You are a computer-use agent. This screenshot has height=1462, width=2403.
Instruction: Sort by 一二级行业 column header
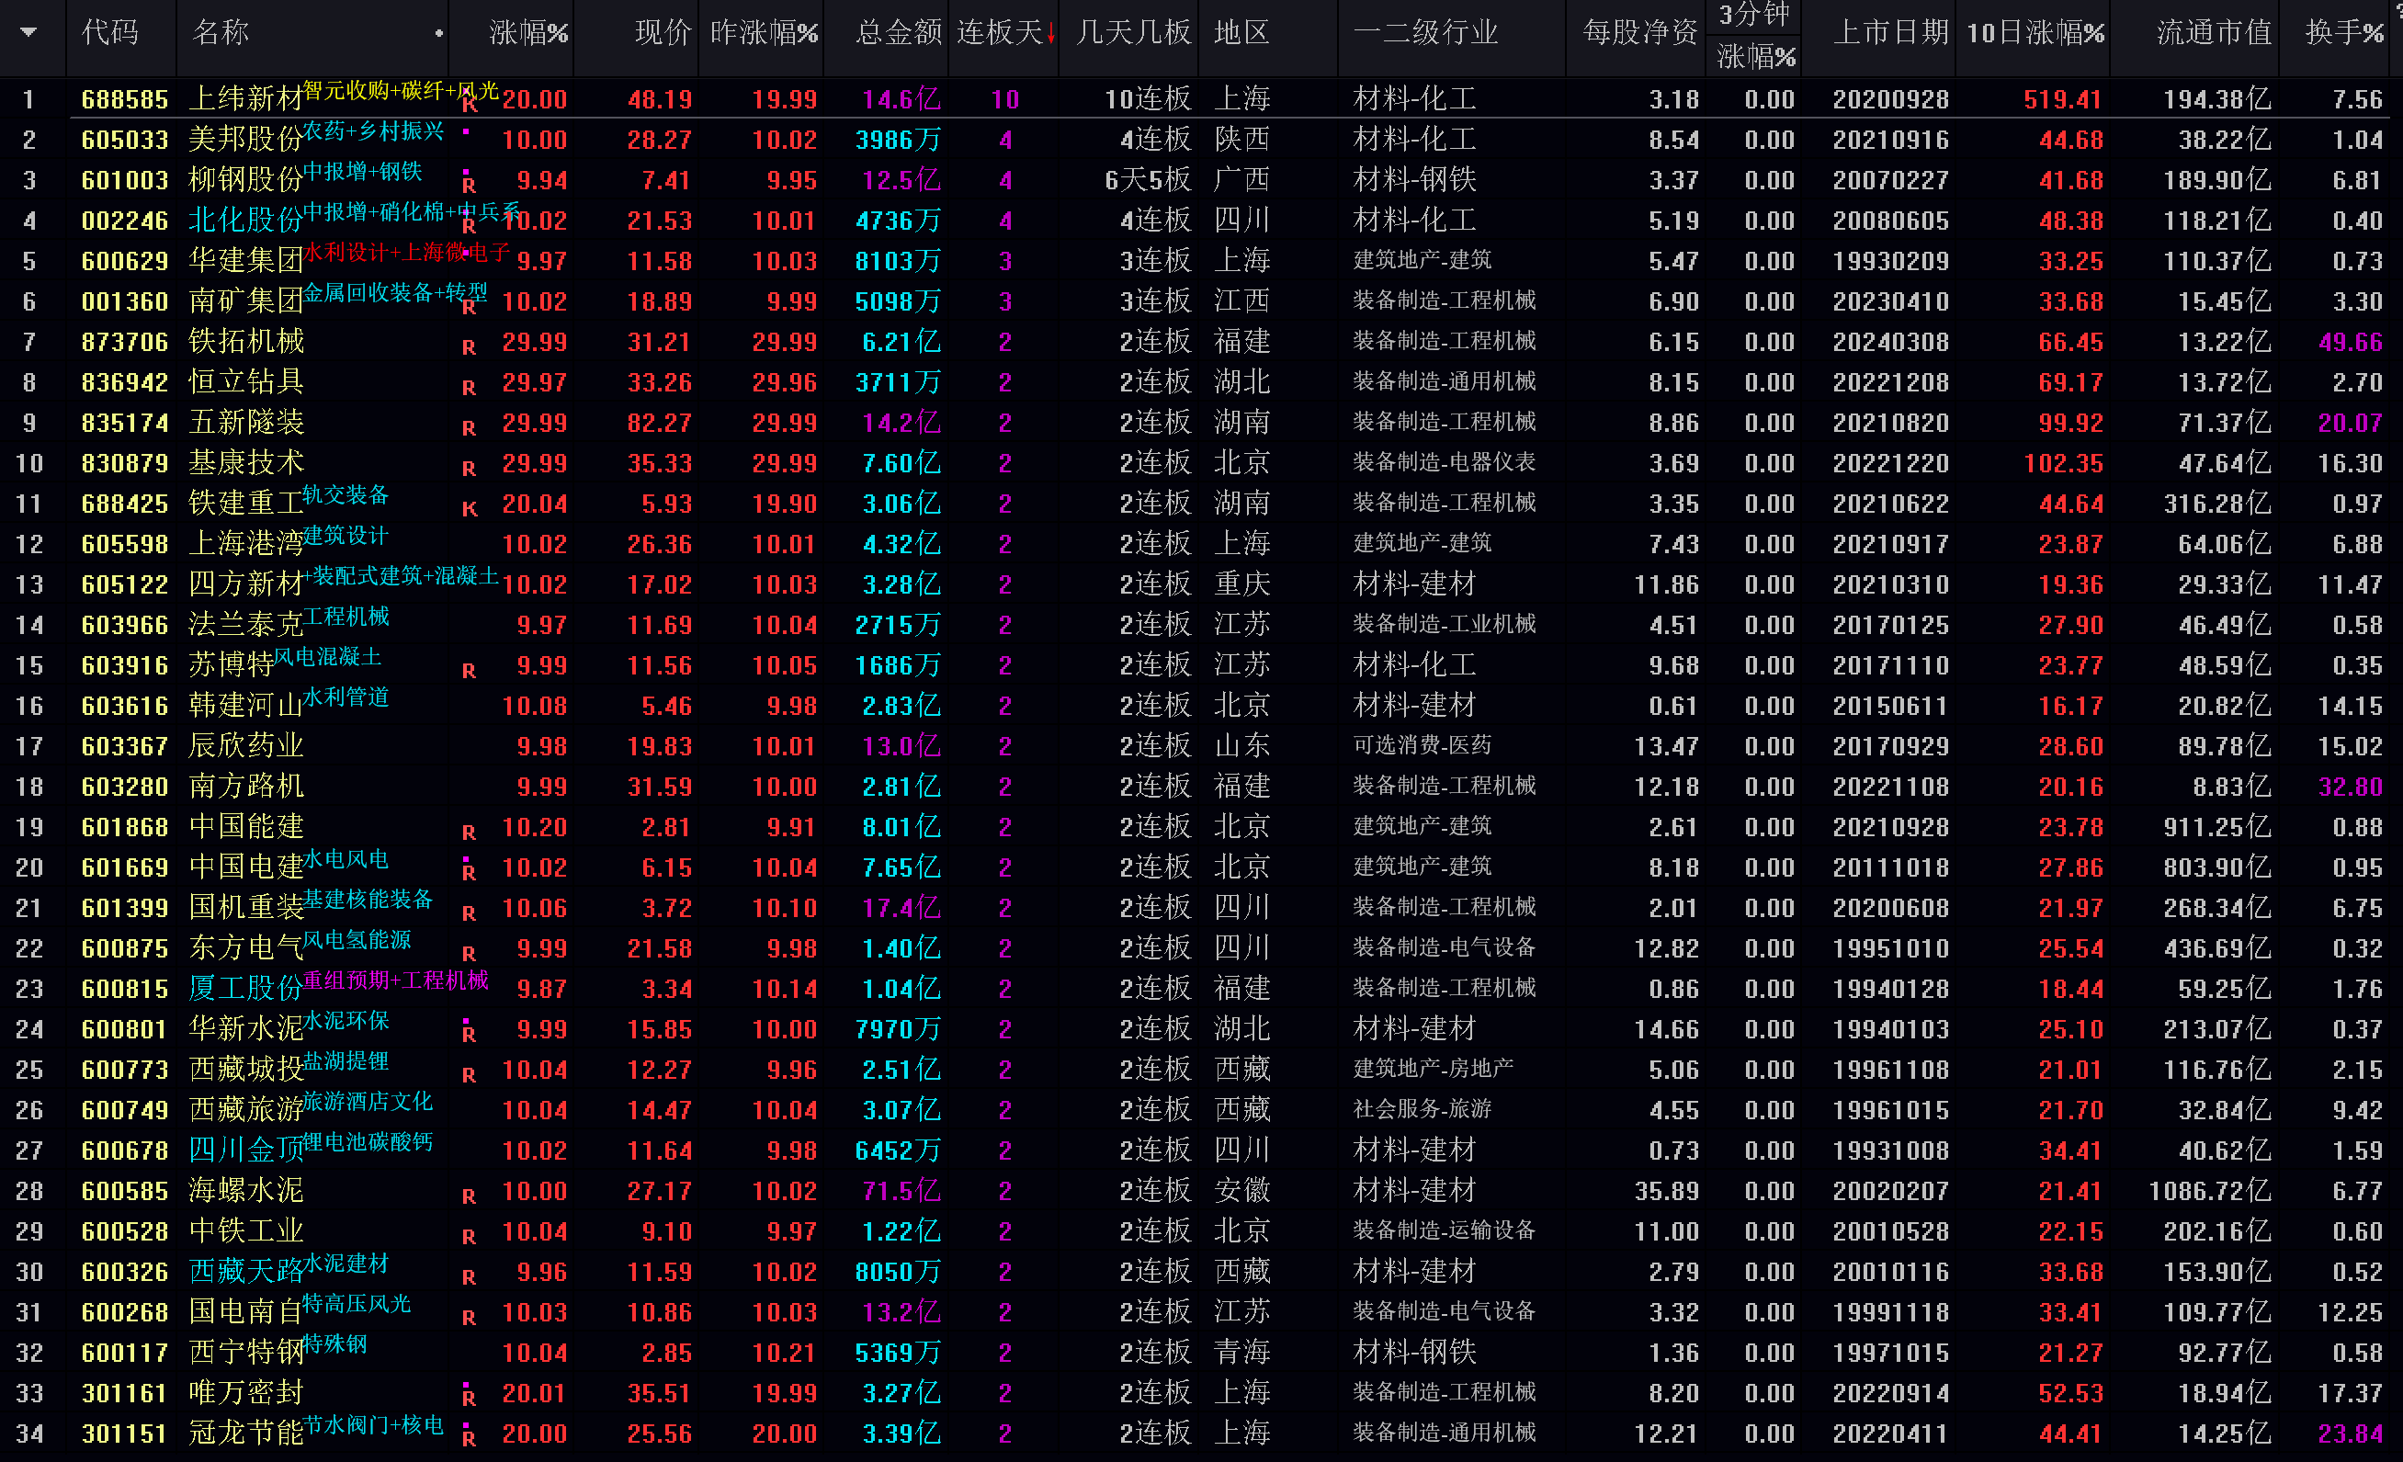(x=1426, y=32)
